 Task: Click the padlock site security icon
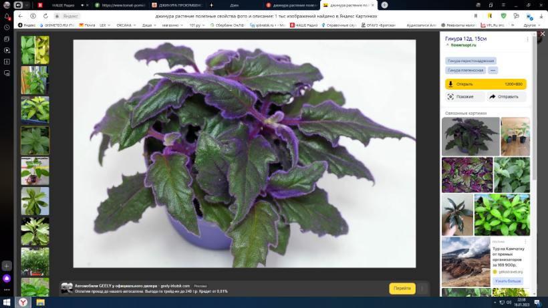tap(57, 16)
